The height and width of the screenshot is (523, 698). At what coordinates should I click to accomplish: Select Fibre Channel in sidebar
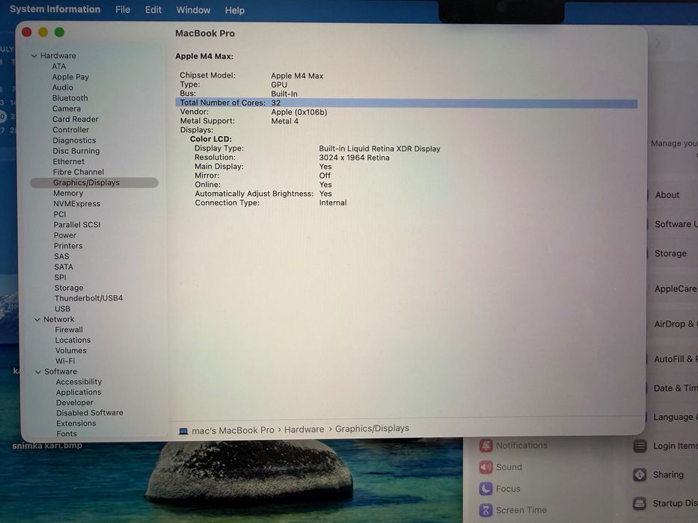[x=79, y=172]
